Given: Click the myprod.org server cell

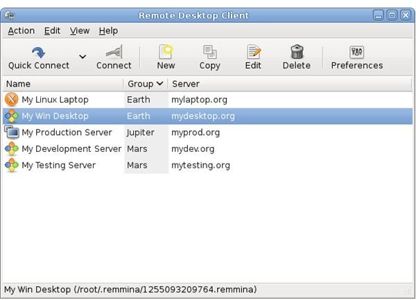Looking at the screenshot, I should [196, 133].
